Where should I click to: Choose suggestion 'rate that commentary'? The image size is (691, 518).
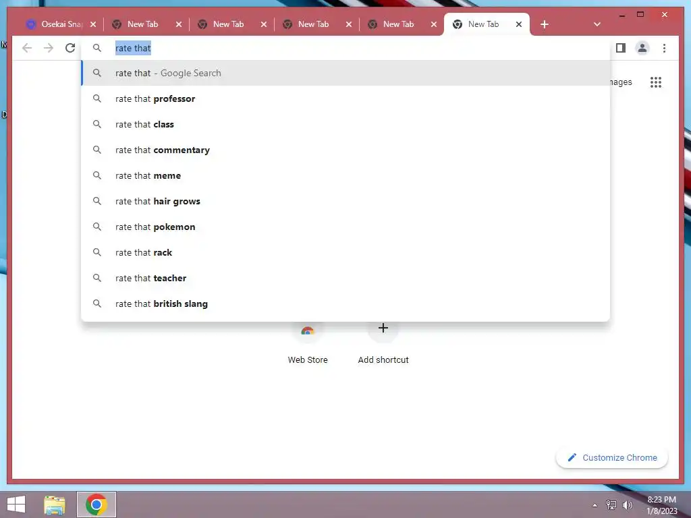tap(345, 150)
